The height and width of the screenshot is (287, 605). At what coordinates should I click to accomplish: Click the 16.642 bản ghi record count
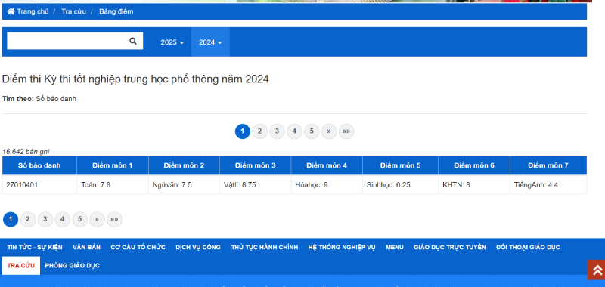pos(26,152)
